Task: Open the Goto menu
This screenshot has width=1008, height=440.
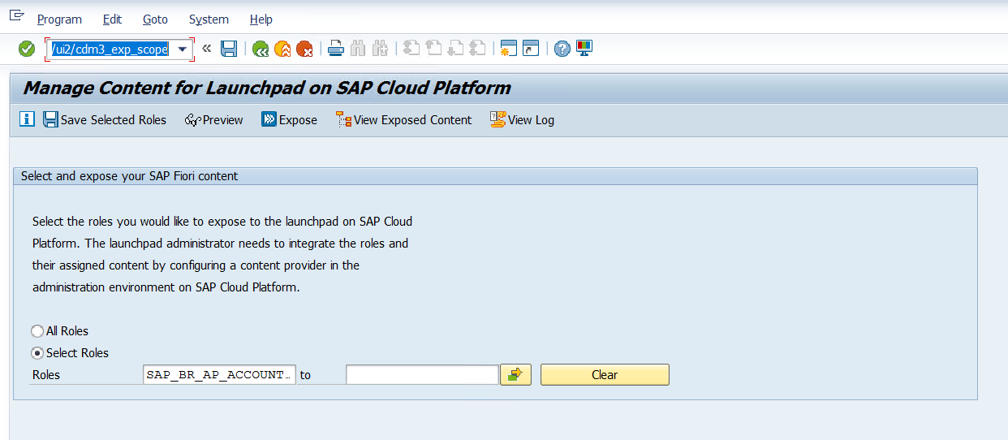Action: tap(155, 19)
